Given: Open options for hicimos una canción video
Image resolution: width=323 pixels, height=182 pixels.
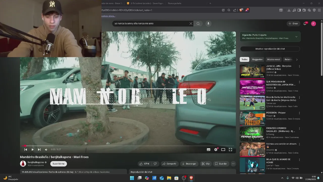Looking at the screenshot, I should point(300,144).
